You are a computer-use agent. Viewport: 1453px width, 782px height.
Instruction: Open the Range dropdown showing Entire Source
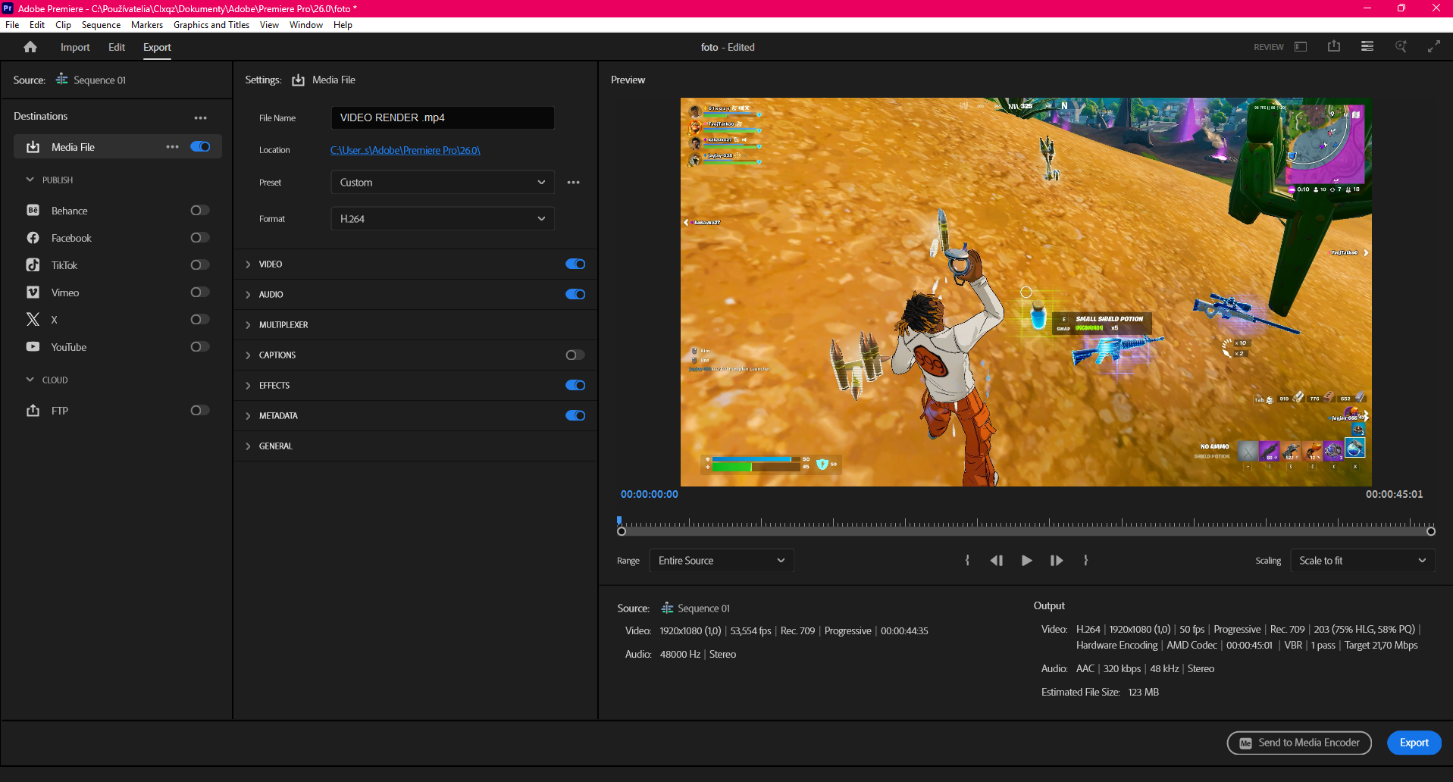721,560
